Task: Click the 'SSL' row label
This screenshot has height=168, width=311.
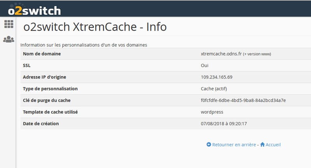Action: 26,65
